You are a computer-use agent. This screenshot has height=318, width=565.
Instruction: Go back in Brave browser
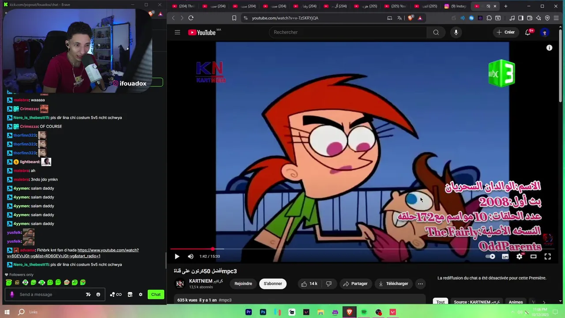tap(173, 18)
